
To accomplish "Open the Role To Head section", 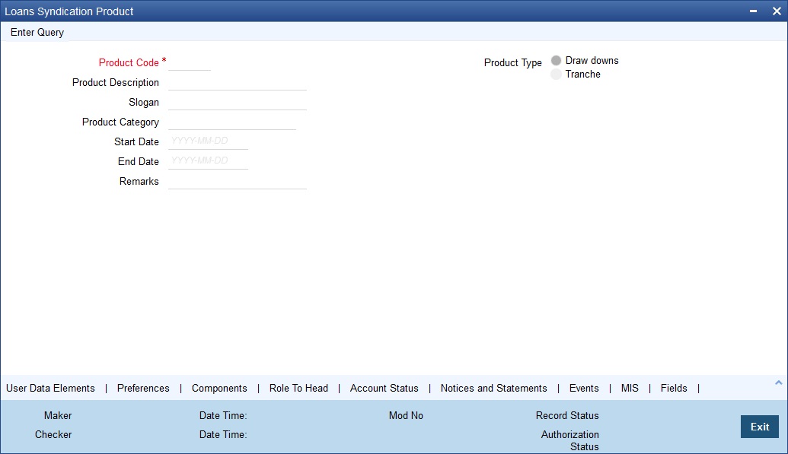I will [298, 388].
